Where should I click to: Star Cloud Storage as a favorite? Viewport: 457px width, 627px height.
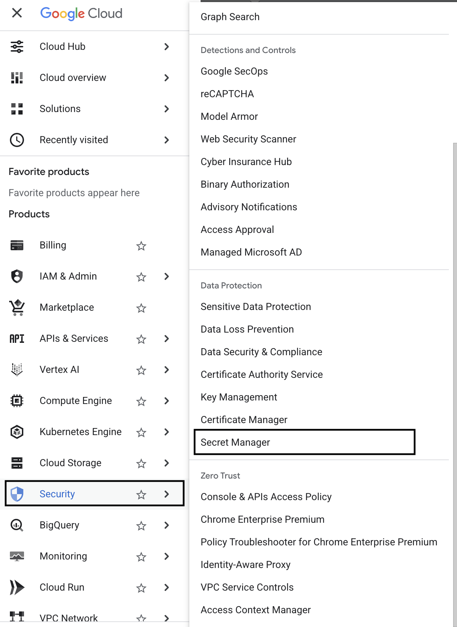pyautogui.click(x=141, y=463)
